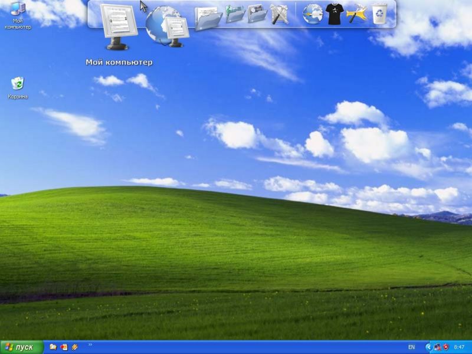
Task: Click the 8:47 taskbar clock
Action: pos(459,348)
